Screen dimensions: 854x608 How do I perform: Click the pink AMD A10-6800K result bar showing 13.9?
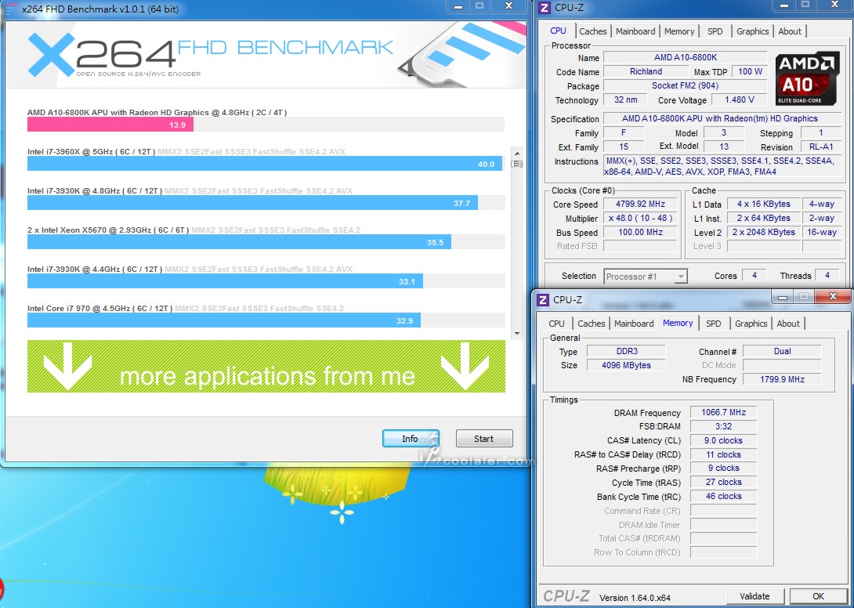coord(110,125)
